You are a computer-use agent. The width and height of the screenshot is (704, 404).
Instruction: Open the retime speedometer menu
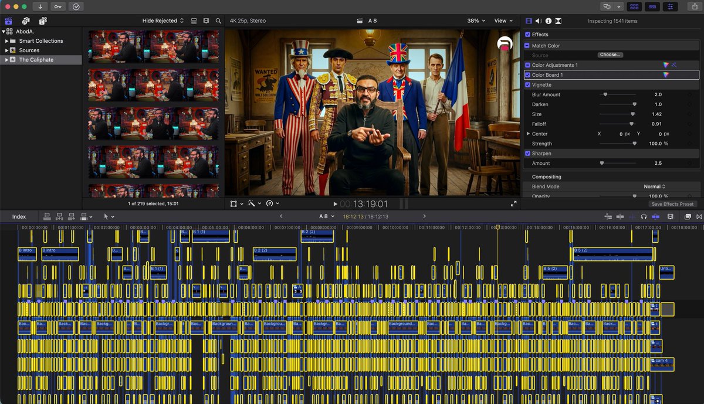(x=272, y=203)
